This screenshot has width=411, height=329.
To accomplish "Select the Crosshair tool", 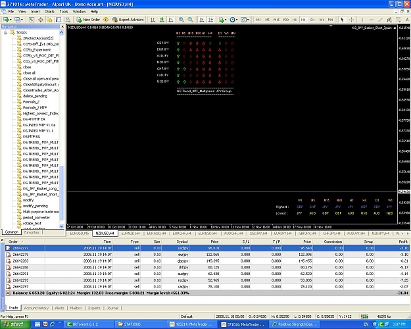I will coord(352,20).
